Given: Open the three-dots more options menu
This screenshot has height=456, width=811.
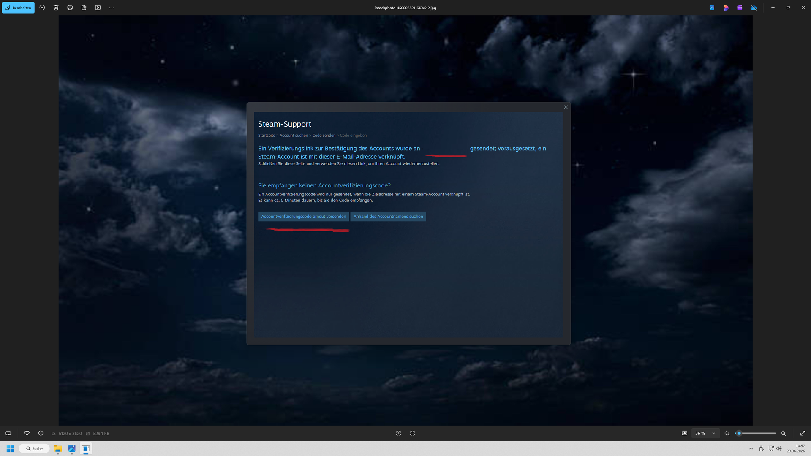Looking at the screenshot, I should (x=112, y=8).
